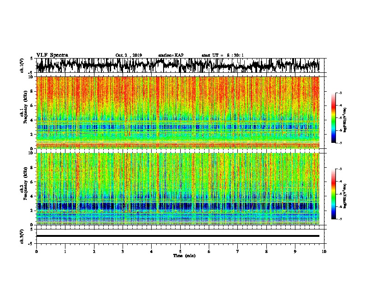The width and height of the screenshot is (365, 282).
Task: Click the "8" tick on the time axis
Action: (x=266, y=251)
